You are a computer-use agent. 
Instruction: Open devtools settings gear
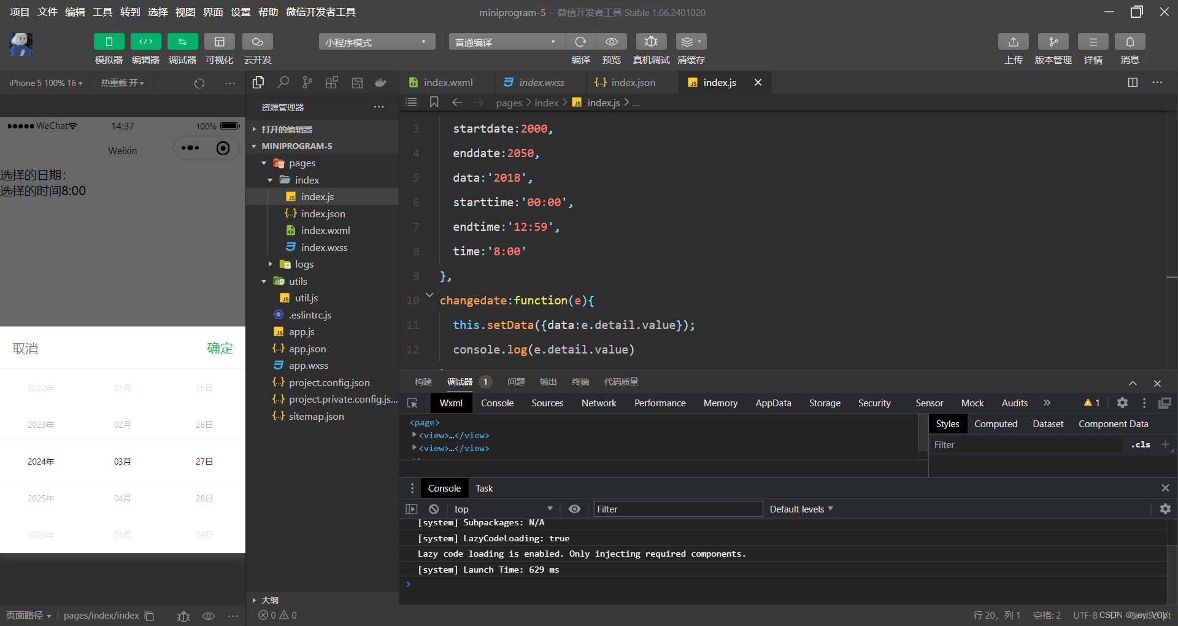pos(1122,403)
